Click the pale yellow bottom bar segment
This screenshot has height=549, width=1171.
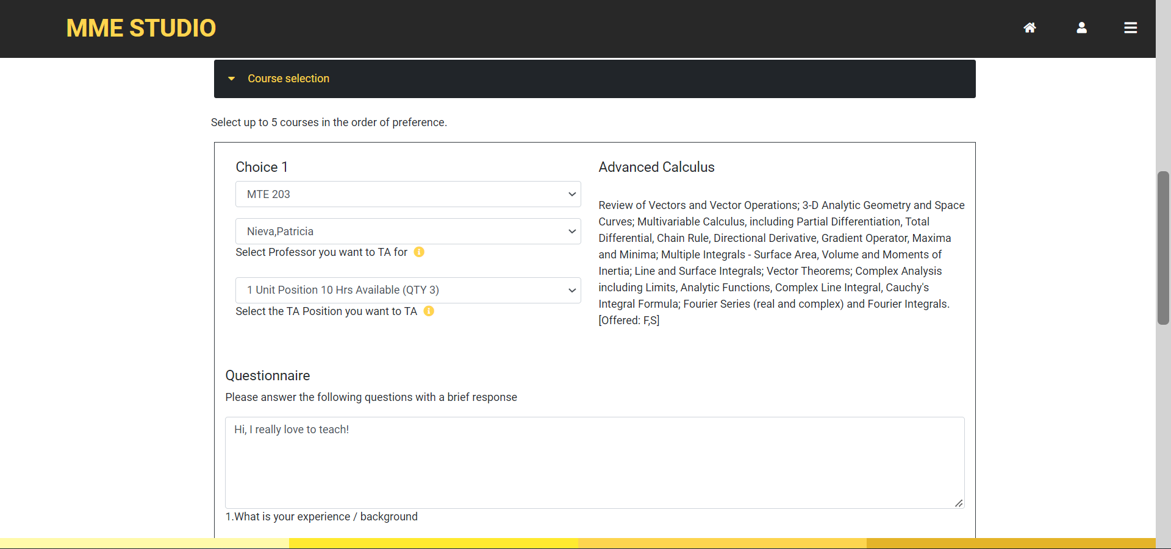pyautogui.click(x=144, y=544)
